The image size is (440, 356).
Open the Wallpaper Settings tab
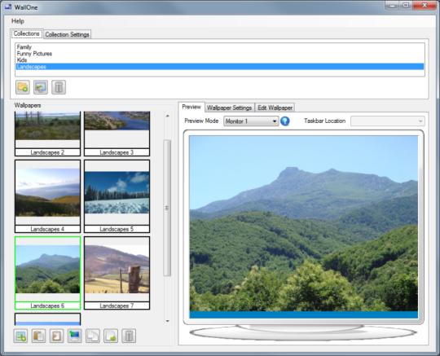pyautogui.click(x=229, y=108)
